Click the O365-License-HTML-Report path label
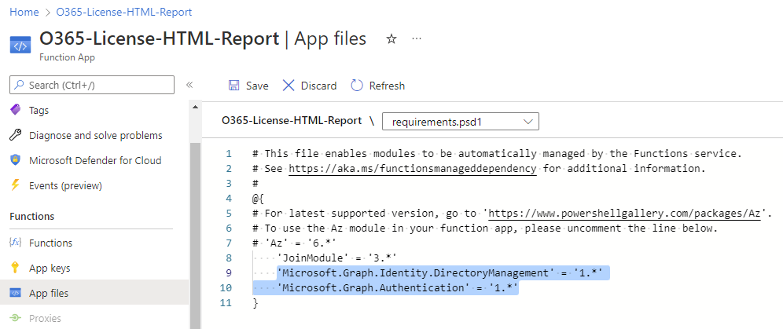Screen dimensions: 783x329 coord(292,120)
